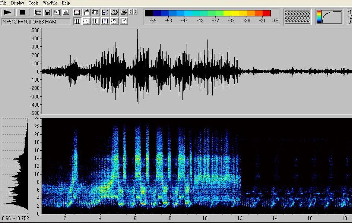352x223 pixels.
Task: Open the Help menu
Action: (x=66, y=3)
